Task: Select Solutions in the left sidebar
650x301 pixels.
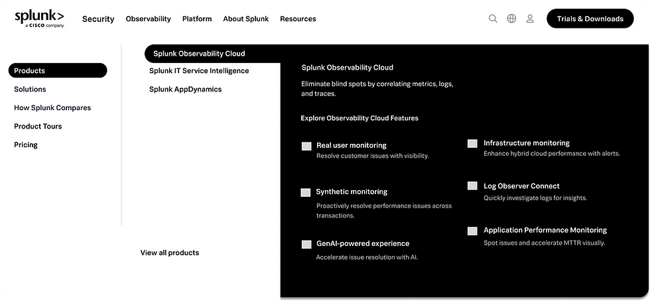Action: click(30, 90)
